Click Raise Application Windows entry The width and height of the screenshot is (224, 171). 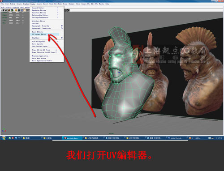(x=42, y=61)
